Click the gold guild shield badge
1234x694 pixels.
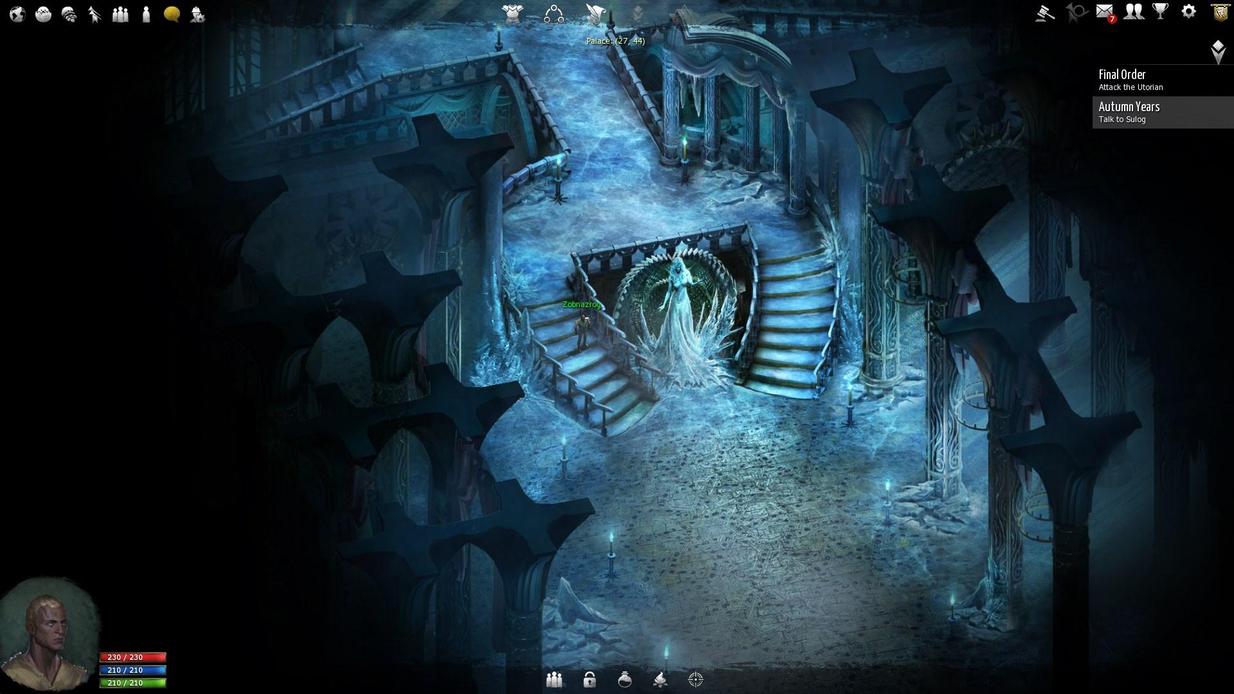(x=1220, y=13)
